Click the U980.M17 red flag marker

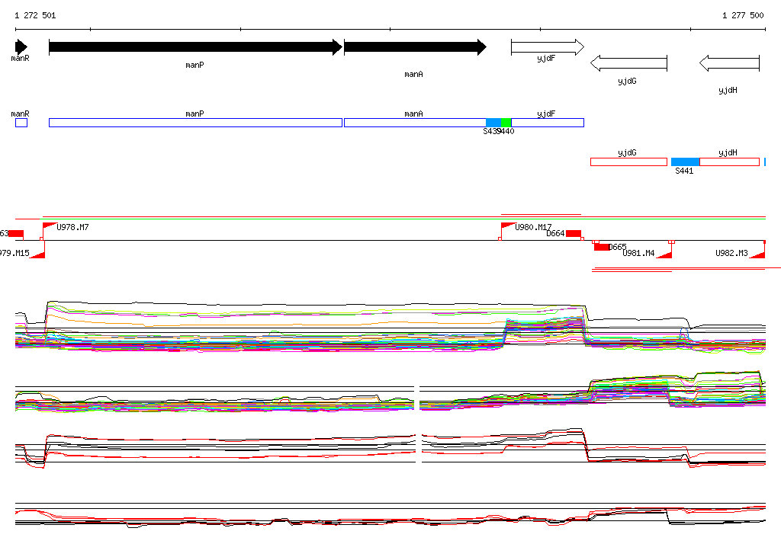tap(507, 226)
